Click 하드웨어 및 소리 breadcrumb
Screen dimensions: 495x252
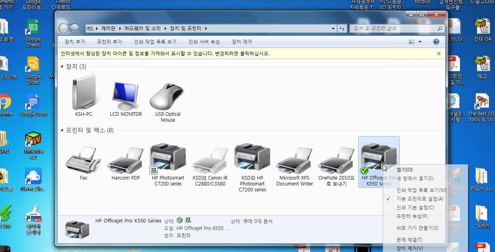tap(143, 29)
